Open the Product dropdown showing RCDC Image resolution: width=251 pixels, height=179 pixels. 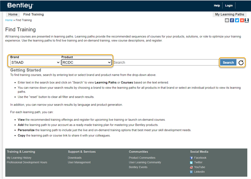[86, 63]
